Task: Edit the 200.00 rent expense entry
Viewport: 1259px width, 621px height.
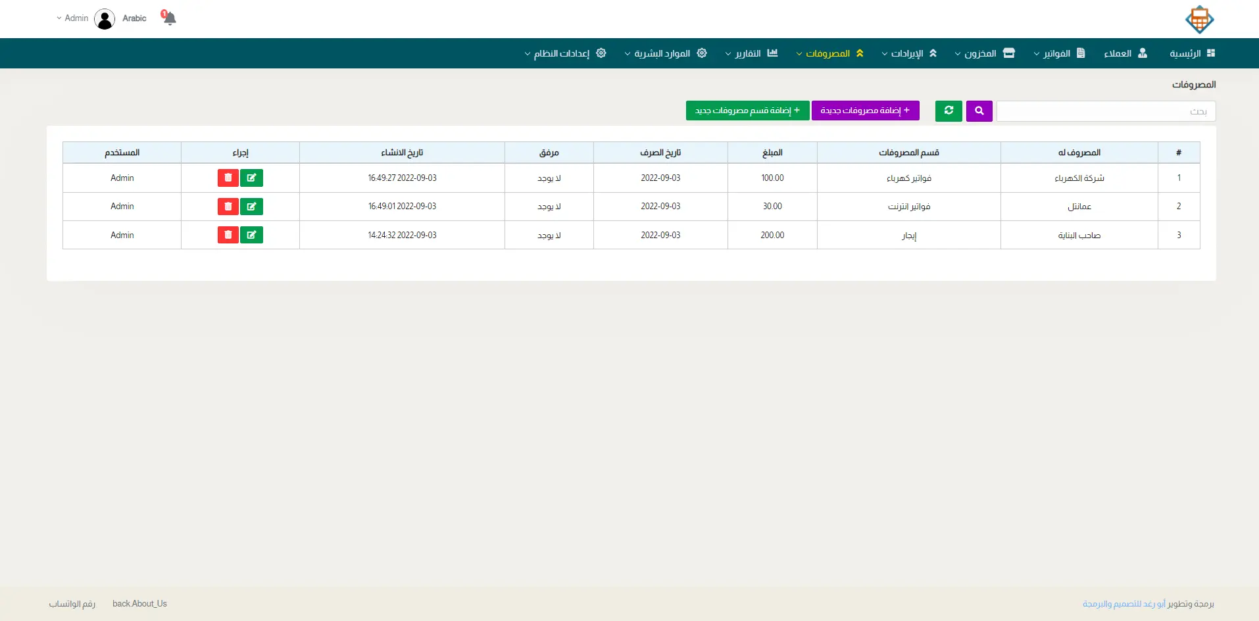Action: [251, 236]
